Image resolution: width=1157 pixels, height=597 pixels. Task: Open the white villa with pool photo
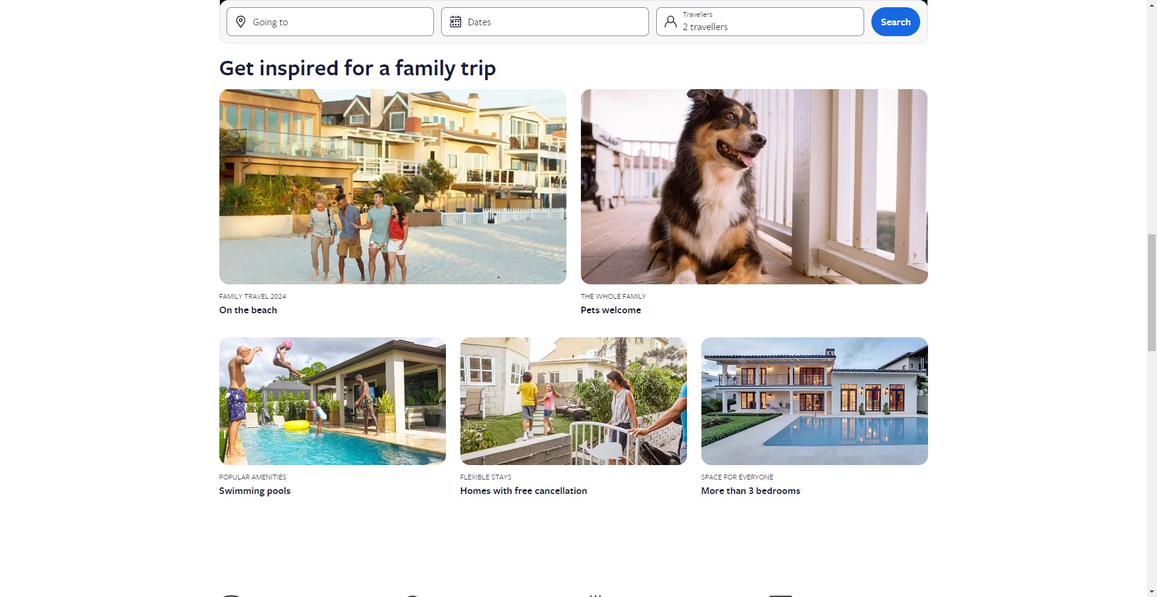(815, 401)
